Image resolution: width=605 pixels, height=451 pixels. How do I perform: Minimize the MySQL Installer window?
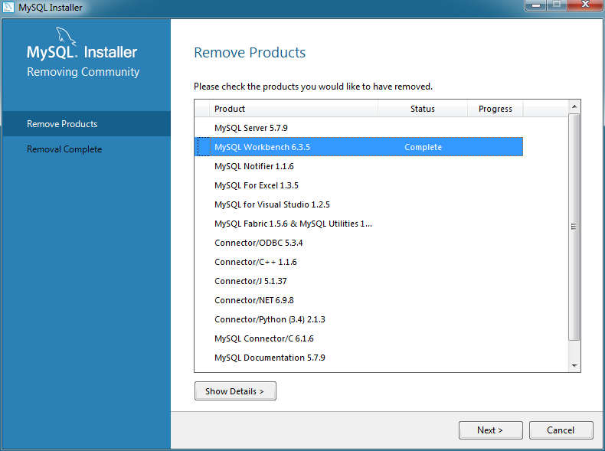coord(536,5)
